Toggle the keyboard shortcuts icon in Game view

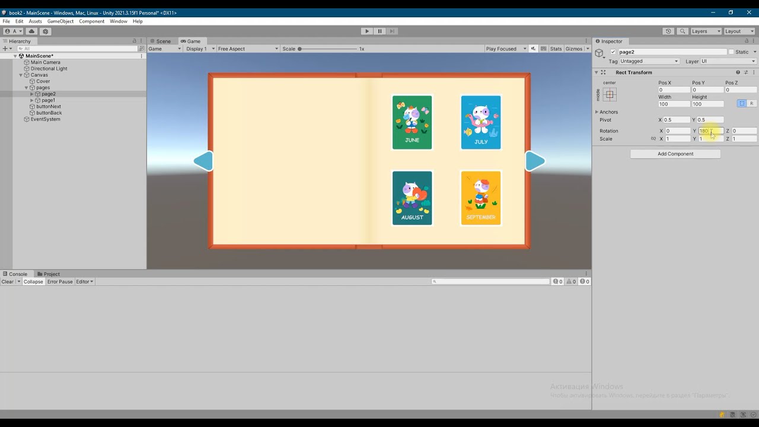[x=544, y=49]
